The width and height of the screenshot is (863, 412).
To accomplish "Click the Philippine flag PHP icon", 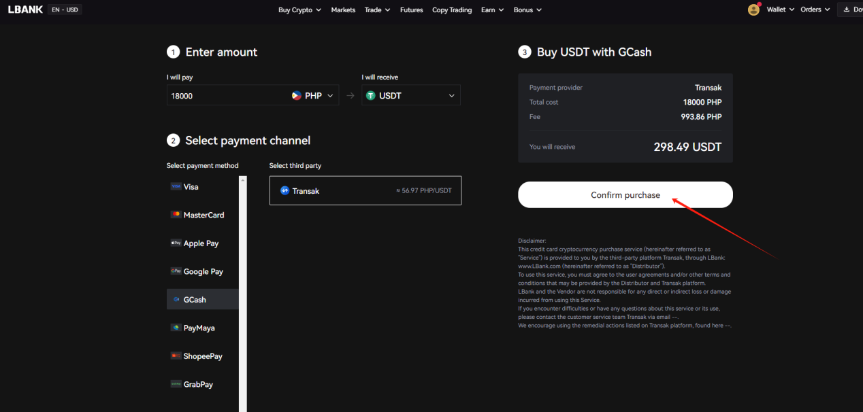I will pos(297,96).
